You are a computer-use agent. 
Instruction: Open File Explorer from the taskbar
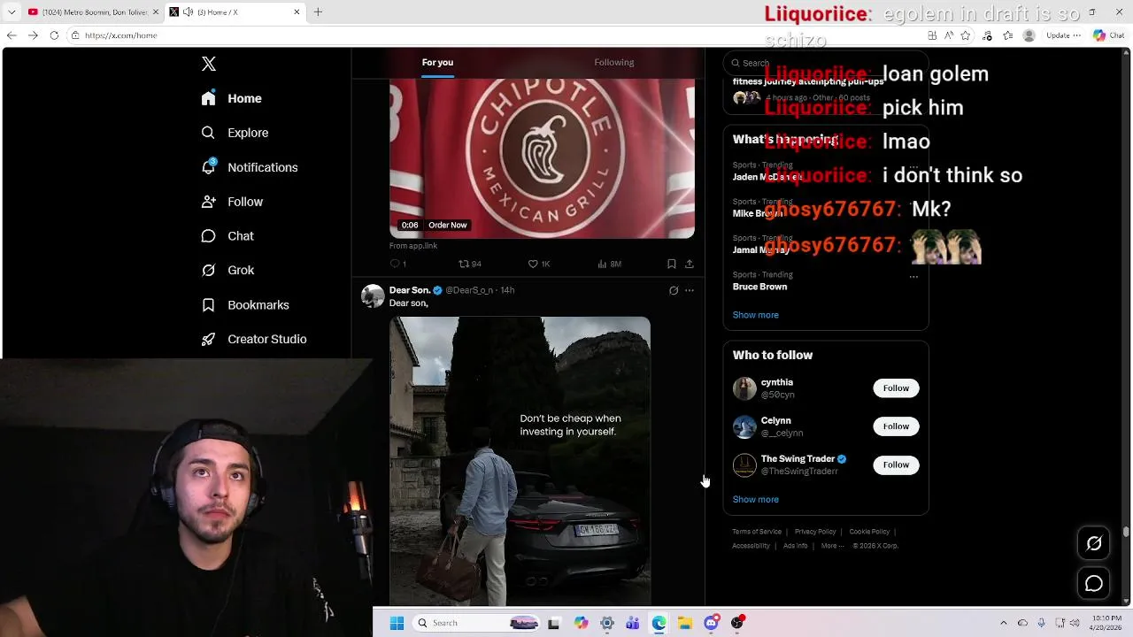click(x=685, y=623)
